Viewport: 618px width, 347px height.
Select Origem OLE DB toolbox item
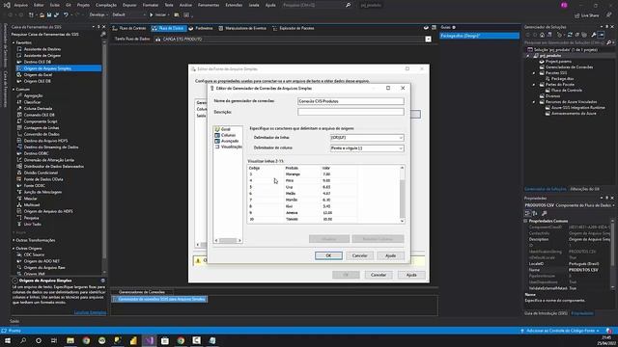tap(37, 81)
